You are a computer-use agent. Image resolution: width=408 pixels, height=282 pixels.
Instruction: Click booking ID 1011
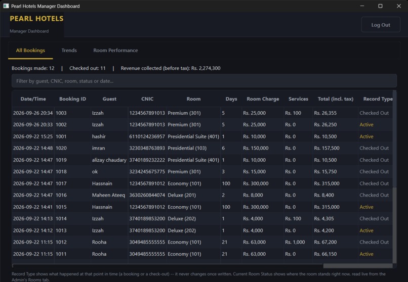[x=61, y=254]
